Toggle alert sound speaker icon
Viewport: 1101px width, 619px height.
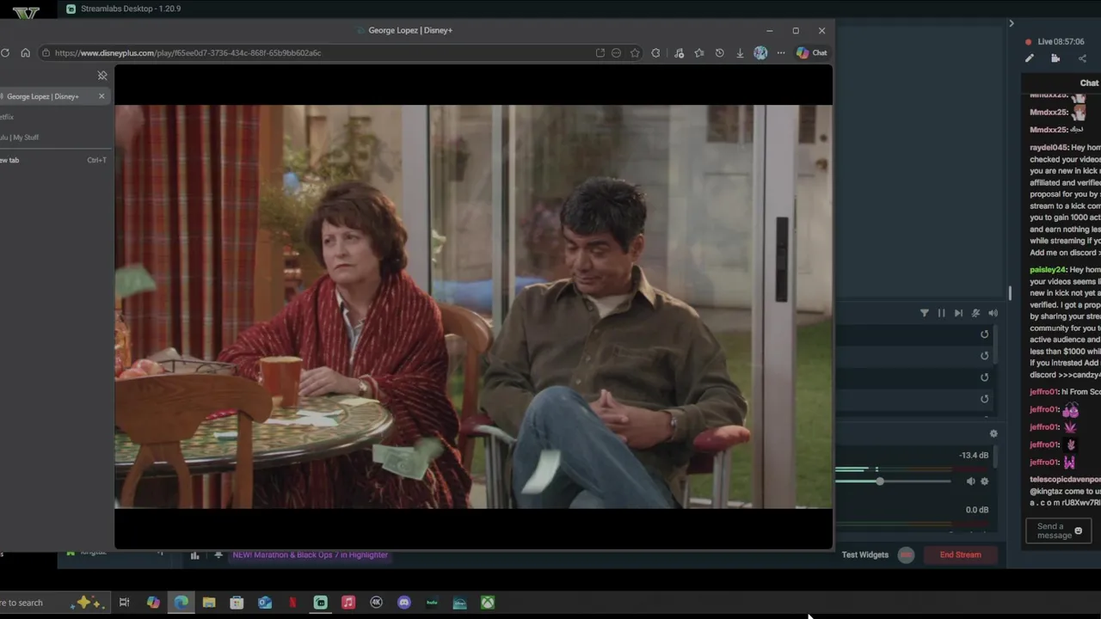click(x=993, y=313)
